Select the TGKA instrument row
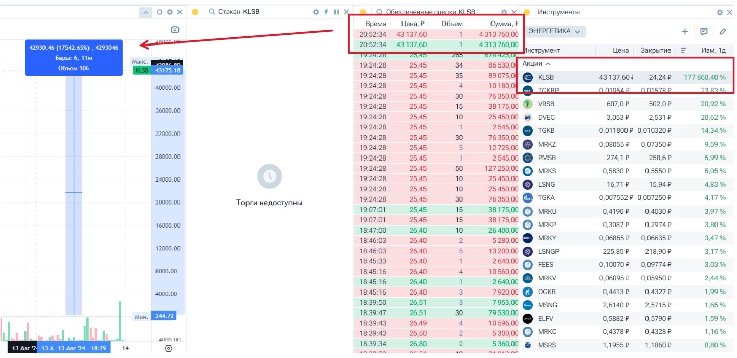 point(627,197)
